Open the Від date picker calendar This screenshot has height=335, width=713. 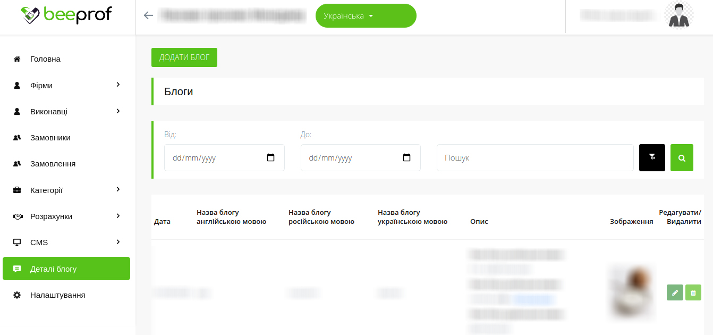[271, 157]
